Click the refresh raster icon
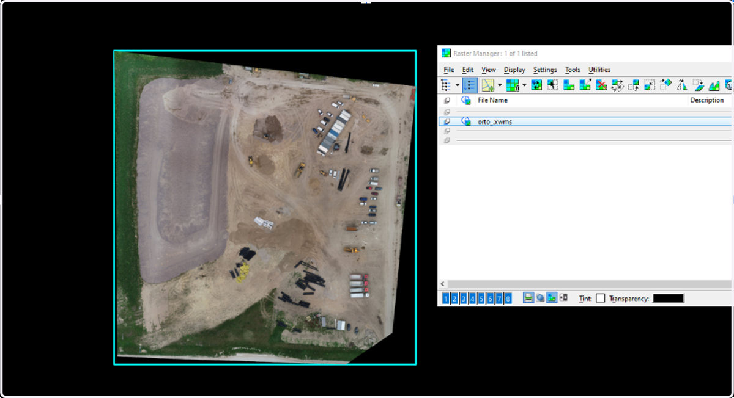 tap(536, 85)
